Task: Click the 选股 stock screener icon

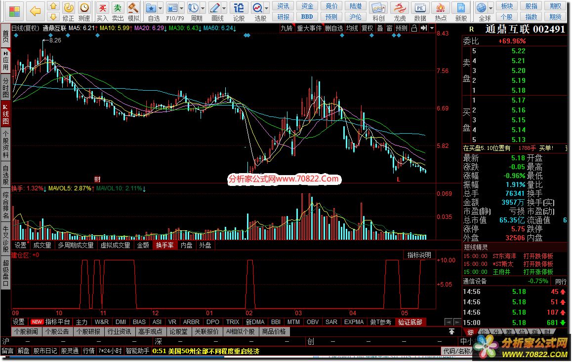Action: [x=257, y=8]
